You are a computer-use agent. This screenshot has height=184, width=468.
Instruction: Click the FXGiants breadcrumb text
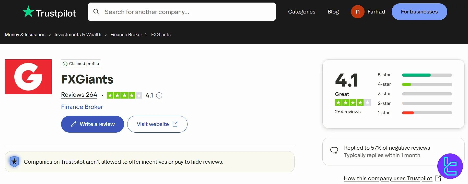[x=161, y=35]
